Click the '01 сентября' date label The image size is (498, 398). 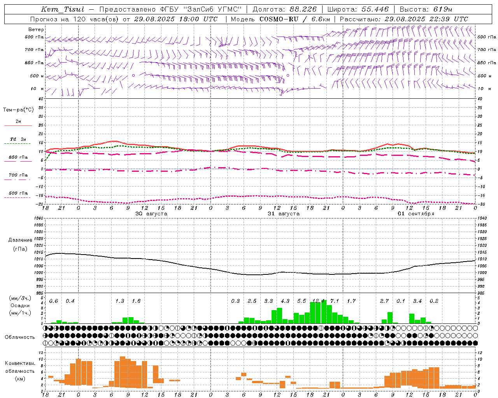point(416,214)
